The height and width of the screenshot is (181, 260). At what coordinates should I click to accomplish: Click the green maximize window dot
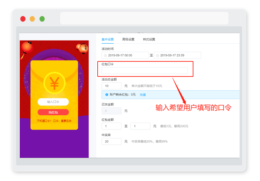42,19
